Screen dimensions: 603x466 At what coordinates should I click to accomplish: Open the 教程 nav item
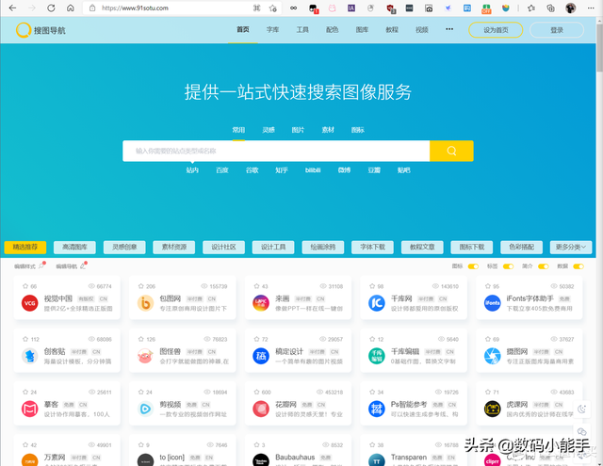click(392, 29)
